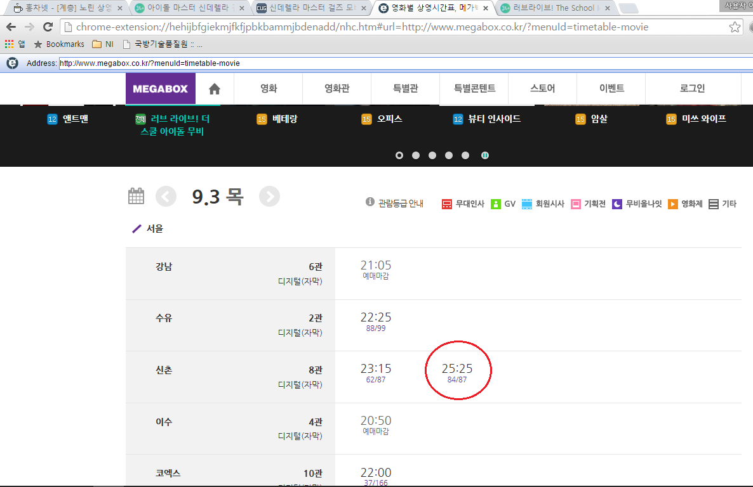
Task: Go to the next date arrow
Action: (269, 197)
